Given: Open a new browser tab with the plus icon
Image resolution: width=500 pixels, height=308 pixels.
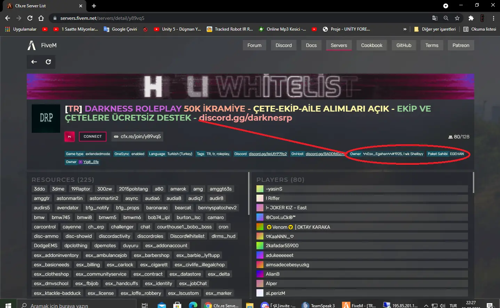Looking at the screenshot, I should (94, 6).
